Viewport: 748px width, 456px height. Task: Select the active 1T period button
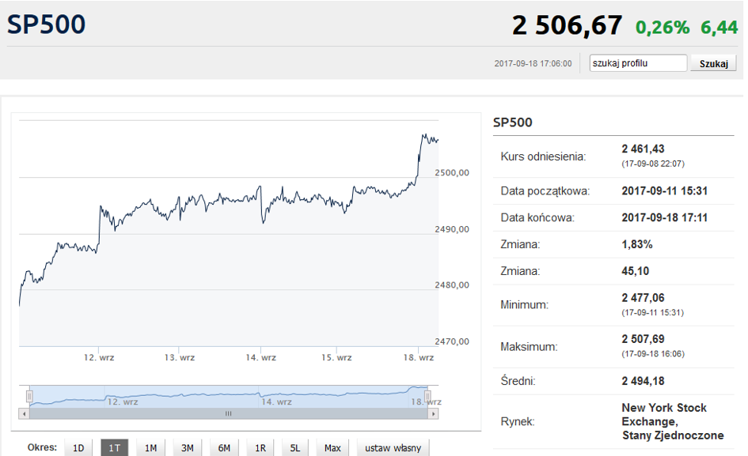[x=114, y=448]
